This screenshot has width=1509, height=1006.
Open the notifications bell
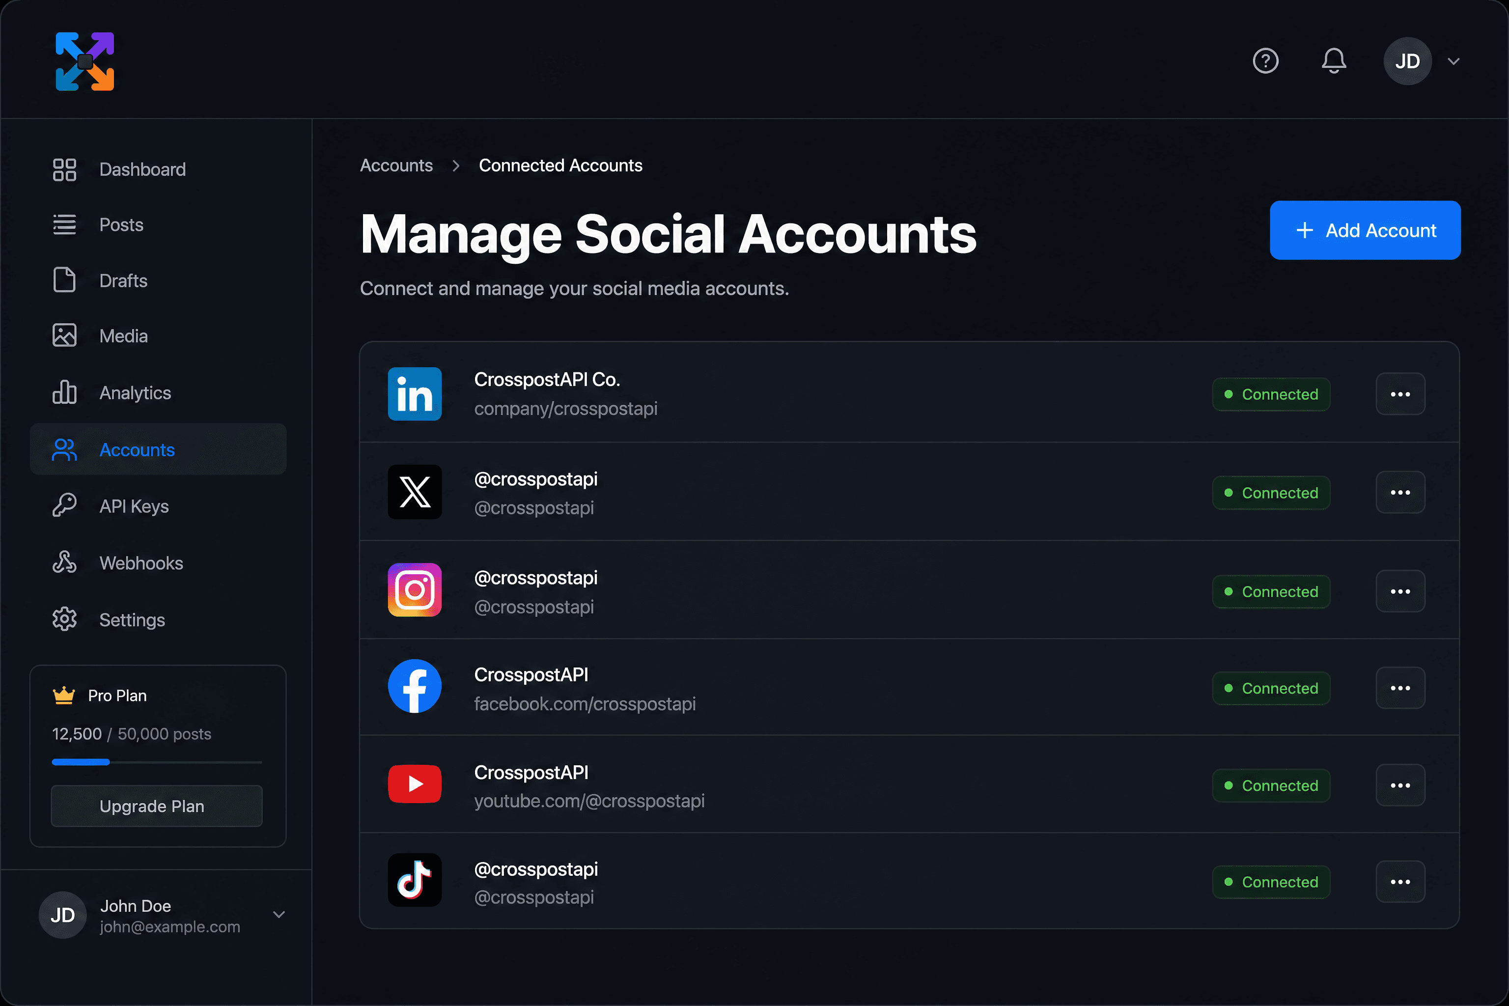1333,61
